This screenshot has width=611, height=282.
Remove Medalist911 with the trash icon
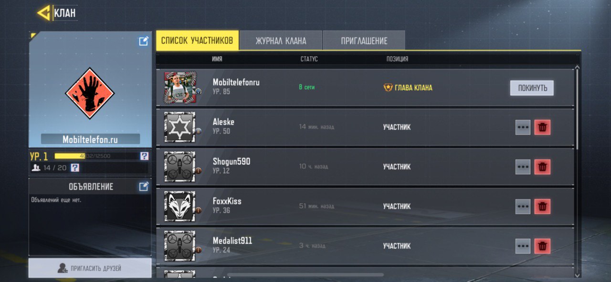coord(542,246)
